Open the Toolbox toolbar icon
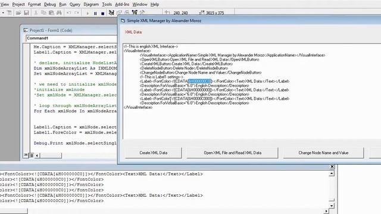The height and width of the screenshot is (214, 381). tap(142, 12)
